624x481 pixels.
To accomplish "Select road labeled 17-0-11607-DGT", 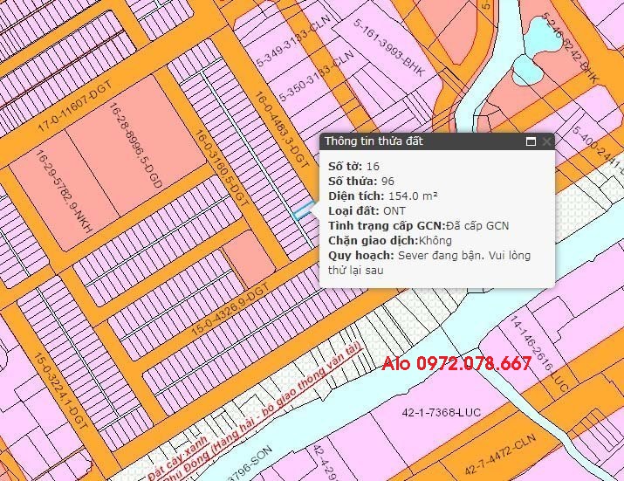I will tap(75, 107).
